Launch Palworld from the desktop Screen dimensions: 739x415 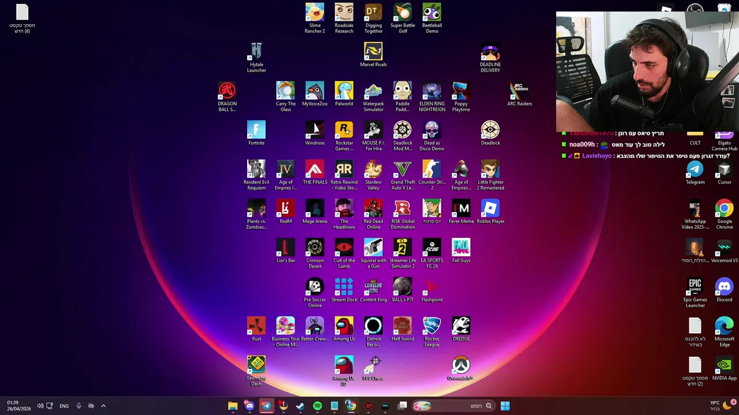pyautogui.click(x=344, y=94)
